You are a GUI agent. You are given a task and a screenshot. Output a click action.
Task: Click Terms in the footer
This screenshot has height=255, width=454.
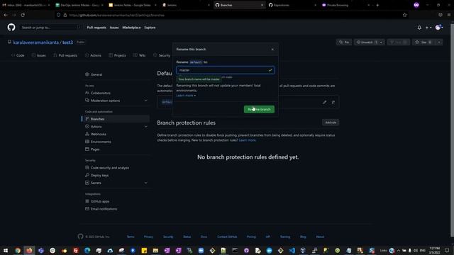click(131, 237)
